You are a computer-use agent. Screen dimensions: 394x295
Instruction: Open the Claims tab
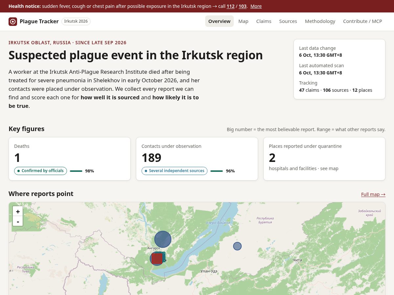(264, 21)
